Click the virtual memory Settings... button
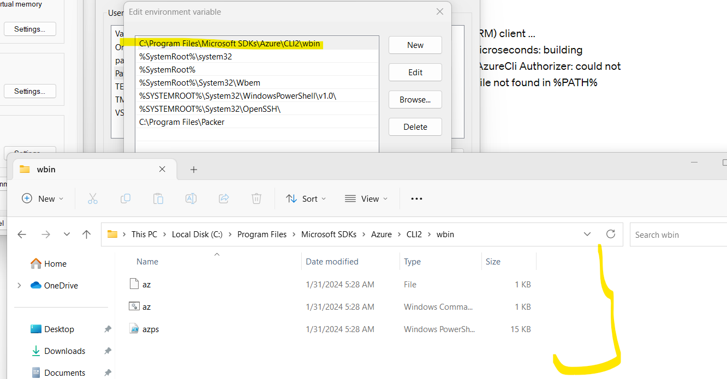Screen dimensions: 727x379 [x=30, y=29]
